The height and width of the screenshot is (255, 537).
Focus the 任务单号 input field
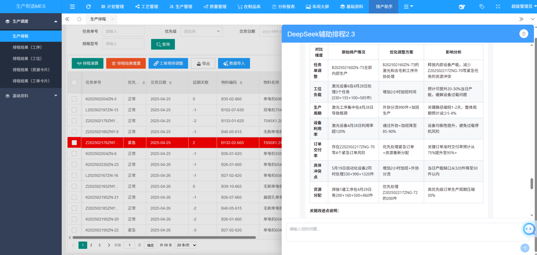(x=123, y=31)
